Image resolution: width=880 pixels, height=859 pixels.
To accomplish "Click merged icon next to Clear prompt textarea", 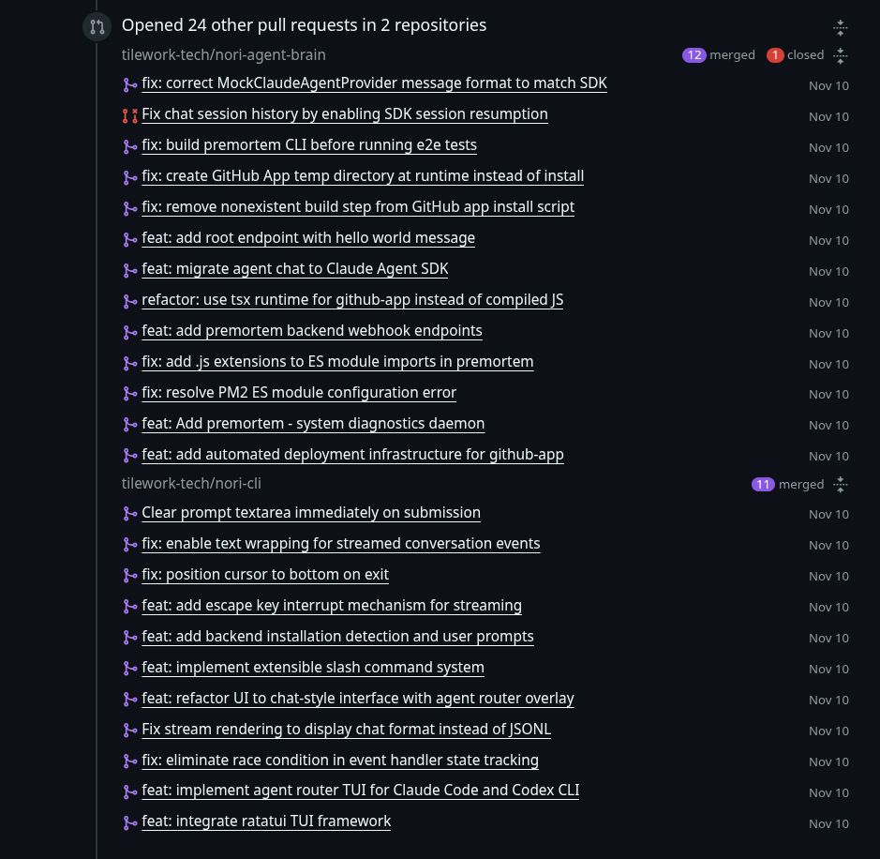I will (x=130, y=514).
